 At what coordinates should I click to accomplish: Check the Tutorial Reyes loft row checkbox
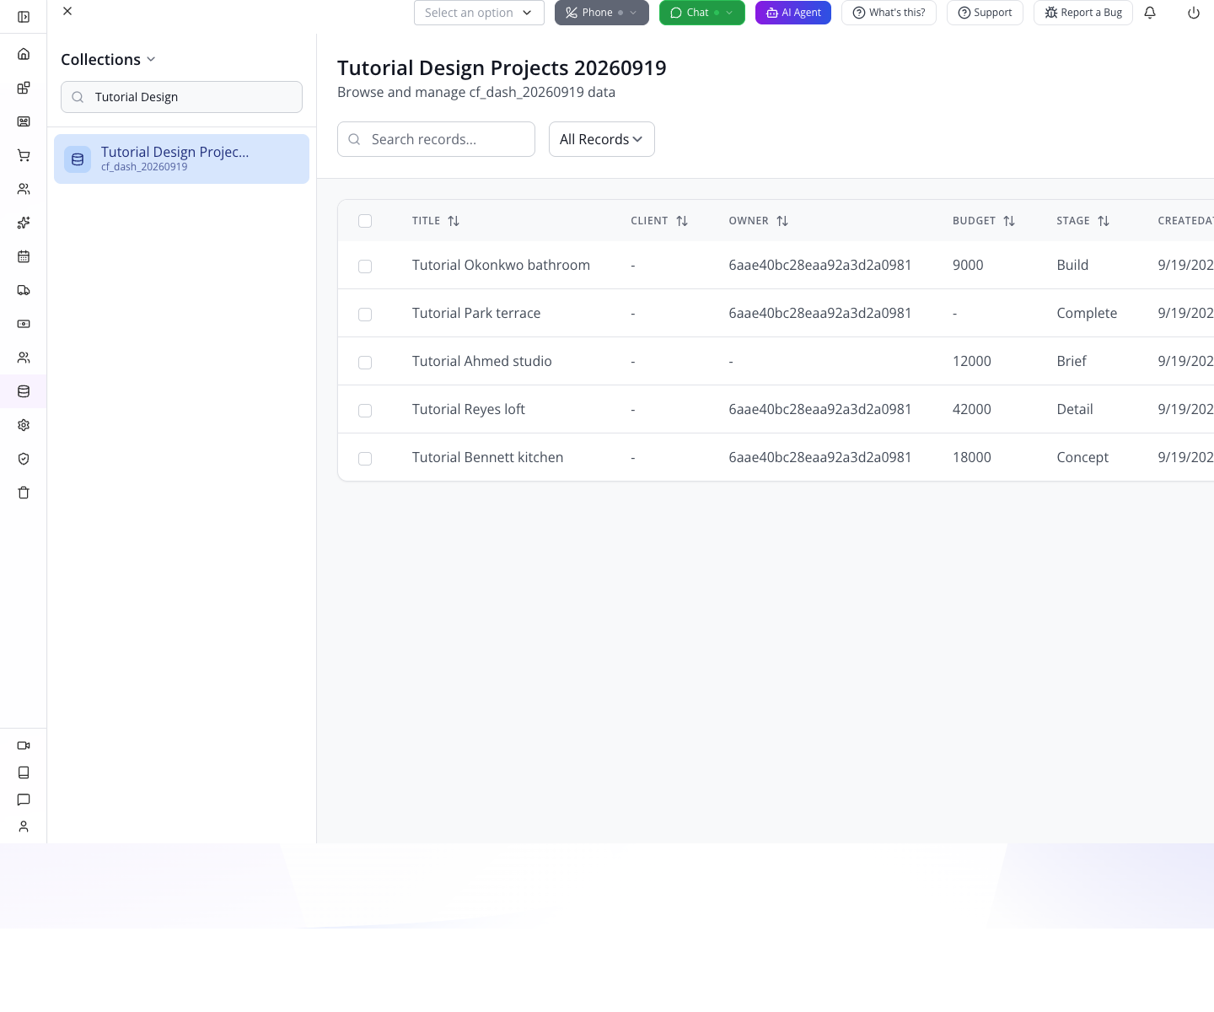pos(365,411)
